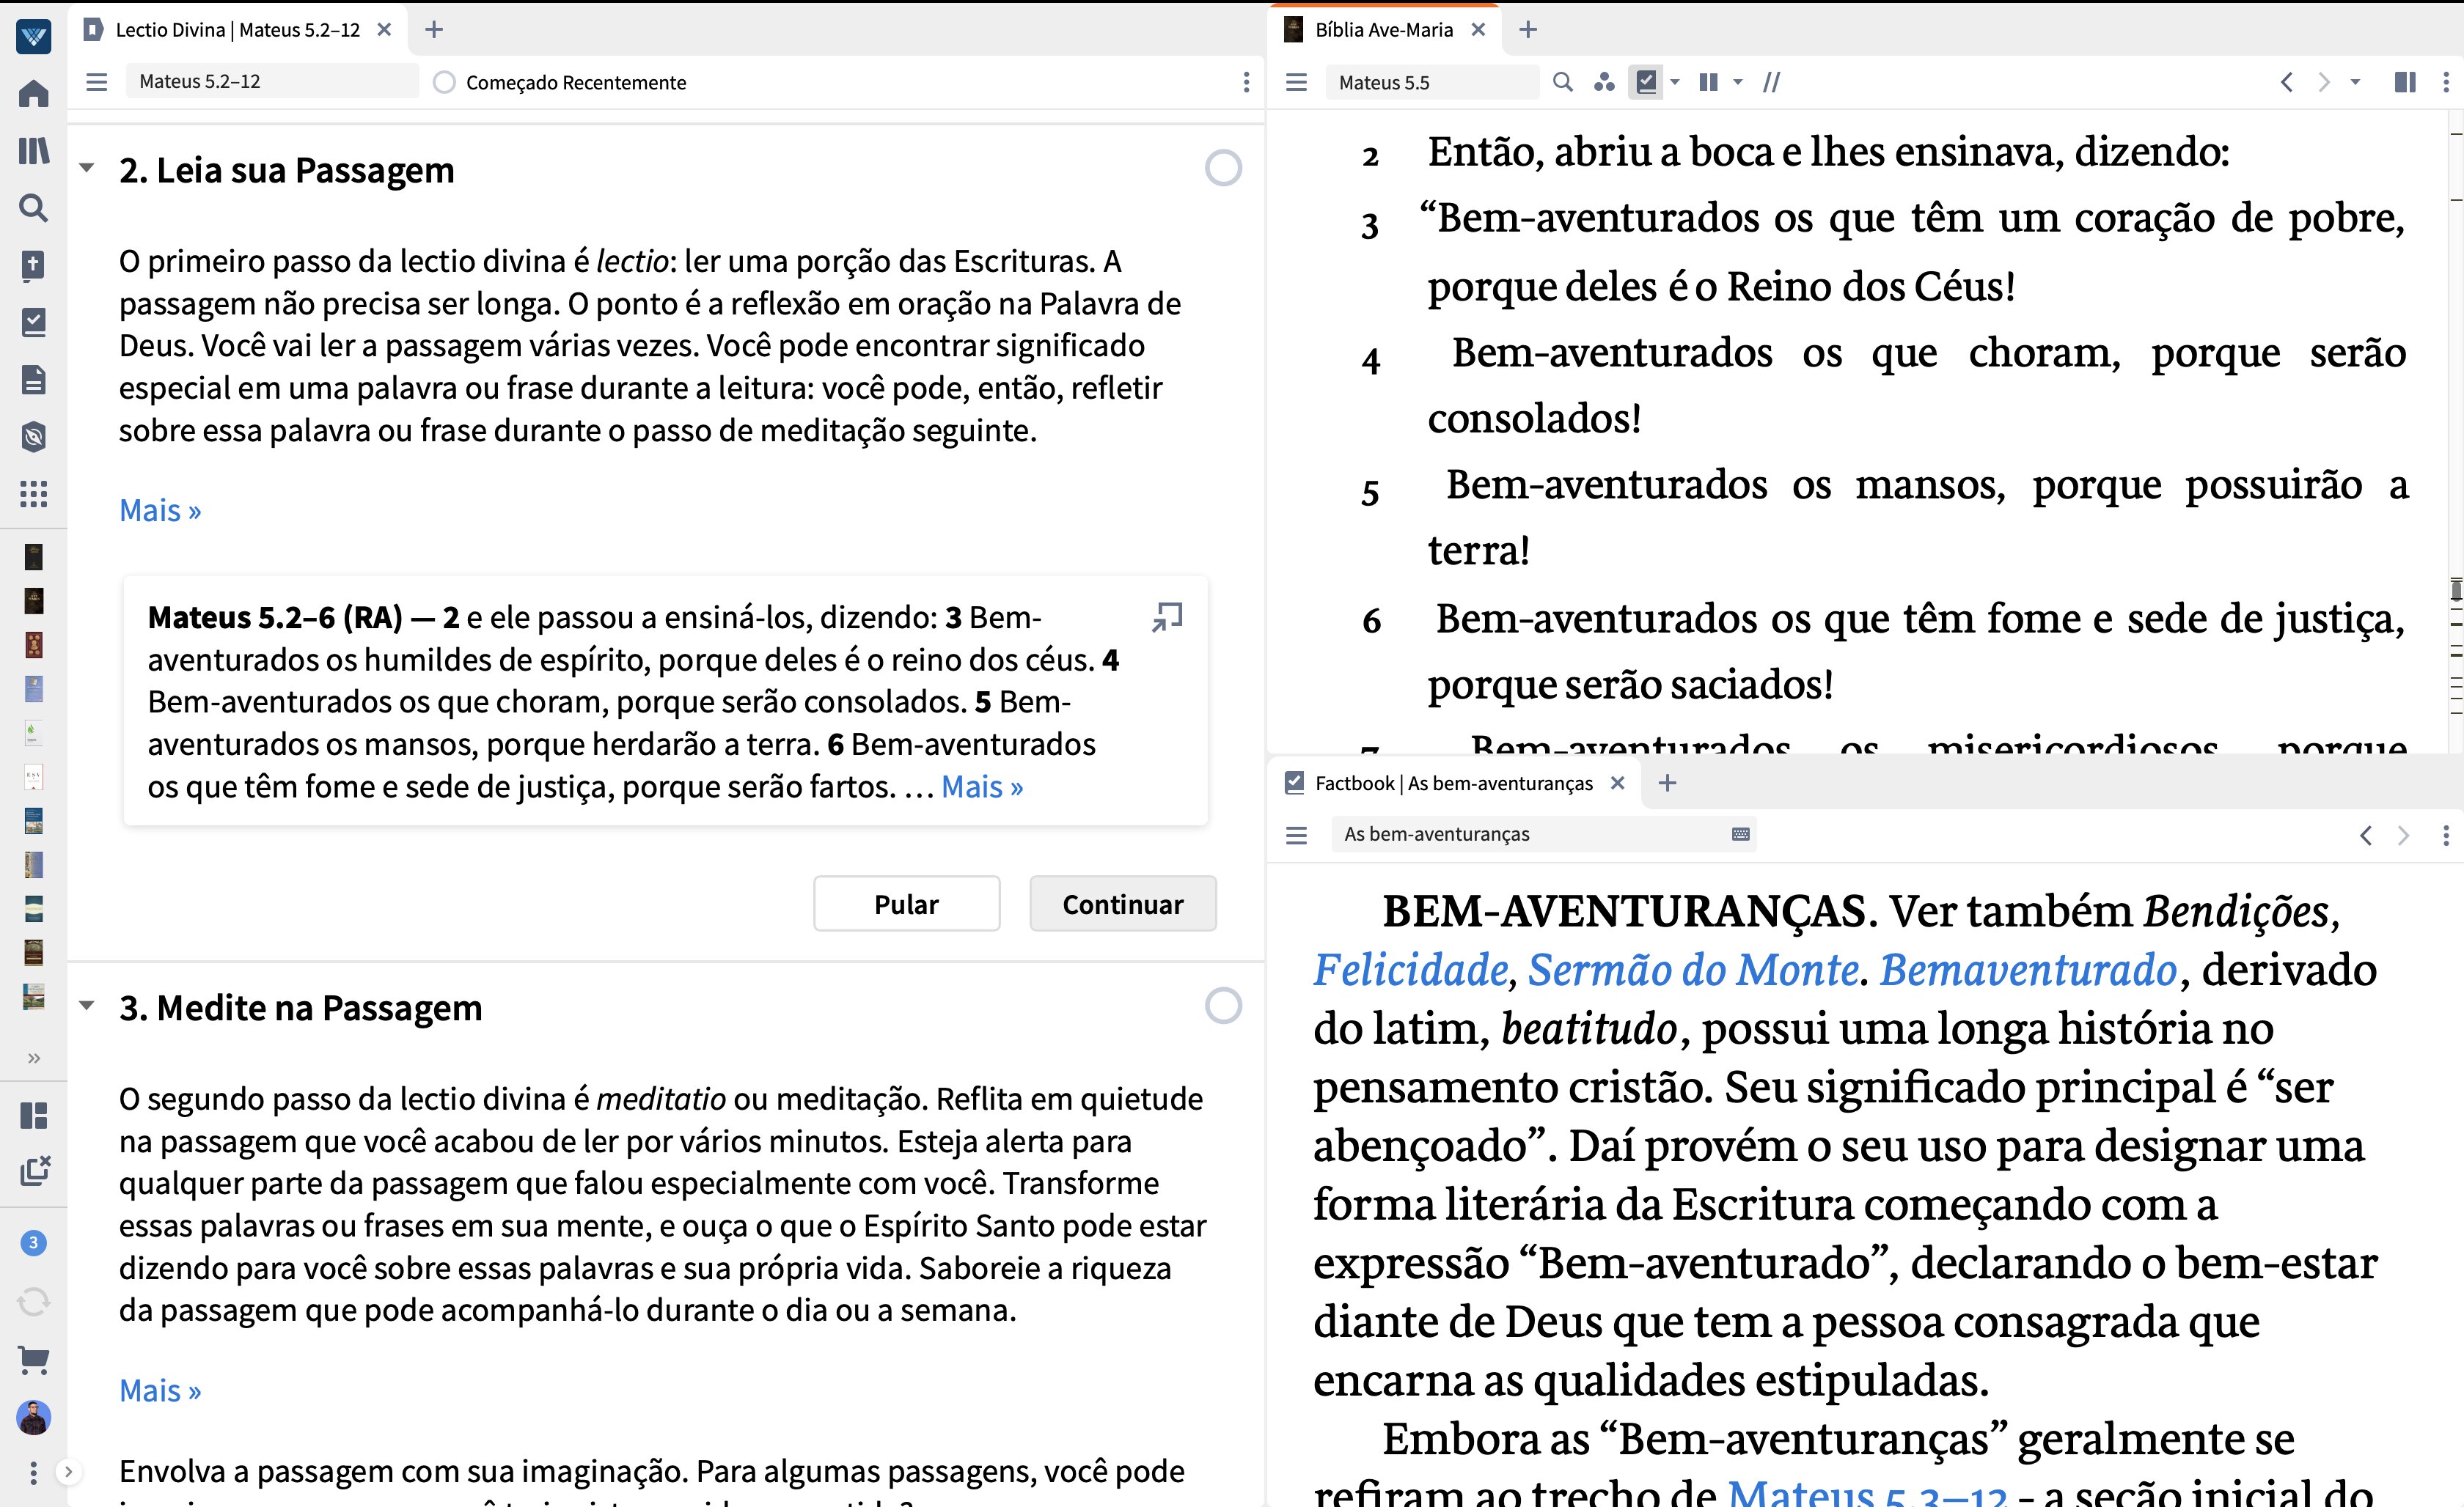Screen dimensions: 2464x1507
Task: Search inside the Bíblia Ave-Maria resource
Action: 1562,82
